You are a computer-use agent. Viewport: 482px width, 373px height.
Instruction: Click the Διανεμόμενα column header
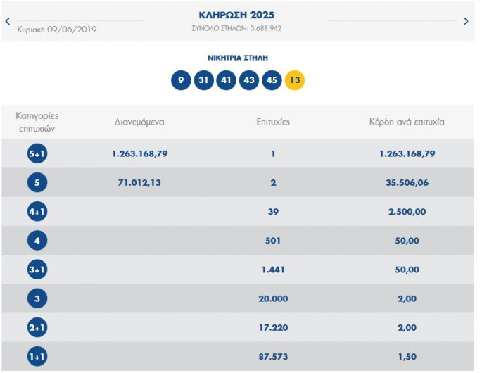pos(139,122)
